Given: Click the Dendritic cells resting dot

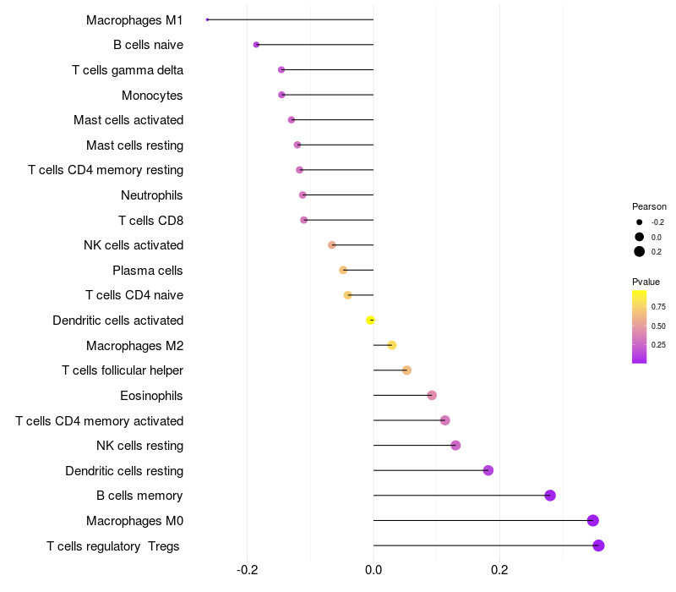Looking at the screenshot, I should (x=488, y=470).
